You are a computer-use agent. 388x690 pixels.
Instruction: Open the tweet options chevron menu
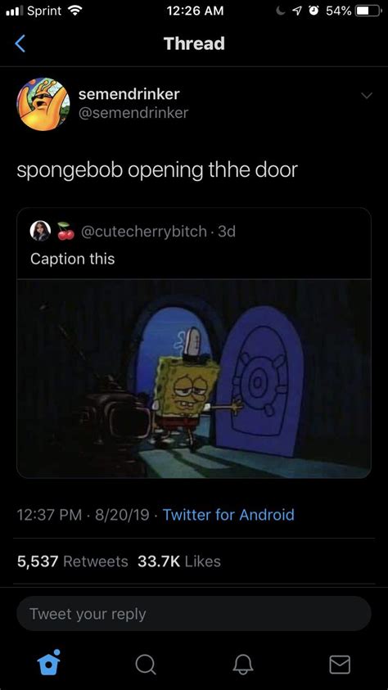[366, 96]
